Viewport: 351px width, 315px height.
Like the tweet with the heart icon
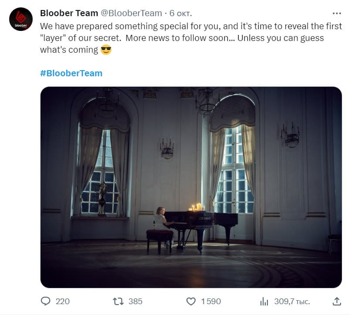(191, 301)
